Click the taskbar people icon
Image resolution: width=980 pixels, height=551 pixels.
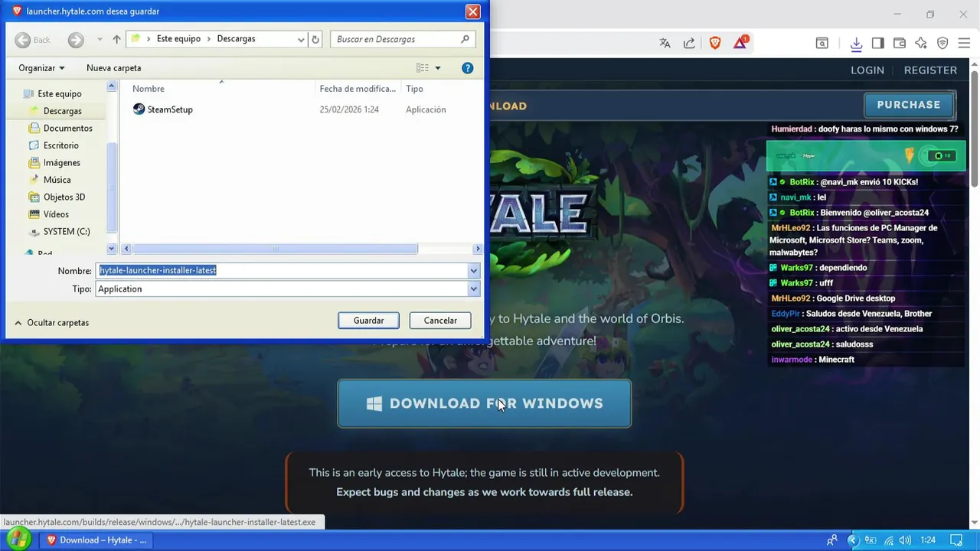coord(832,540)
